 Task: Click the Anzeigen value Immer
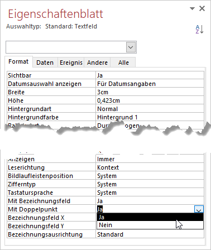coord(150,159)
